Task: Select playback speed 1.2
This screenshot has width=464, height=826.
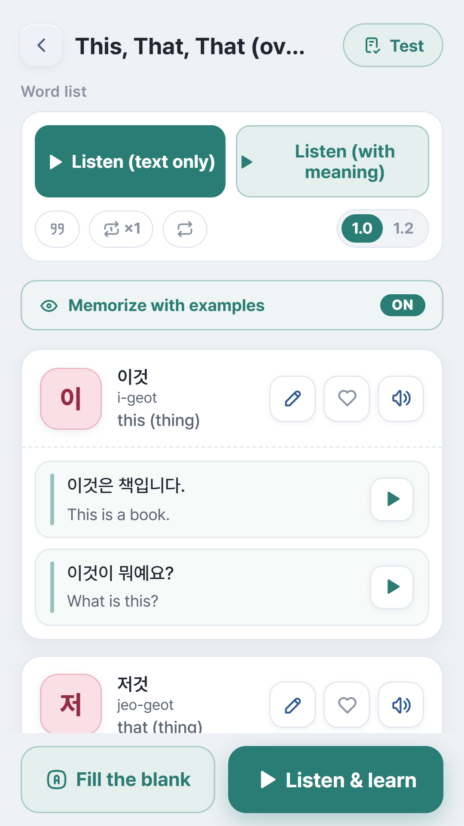Action: point(403,228)
